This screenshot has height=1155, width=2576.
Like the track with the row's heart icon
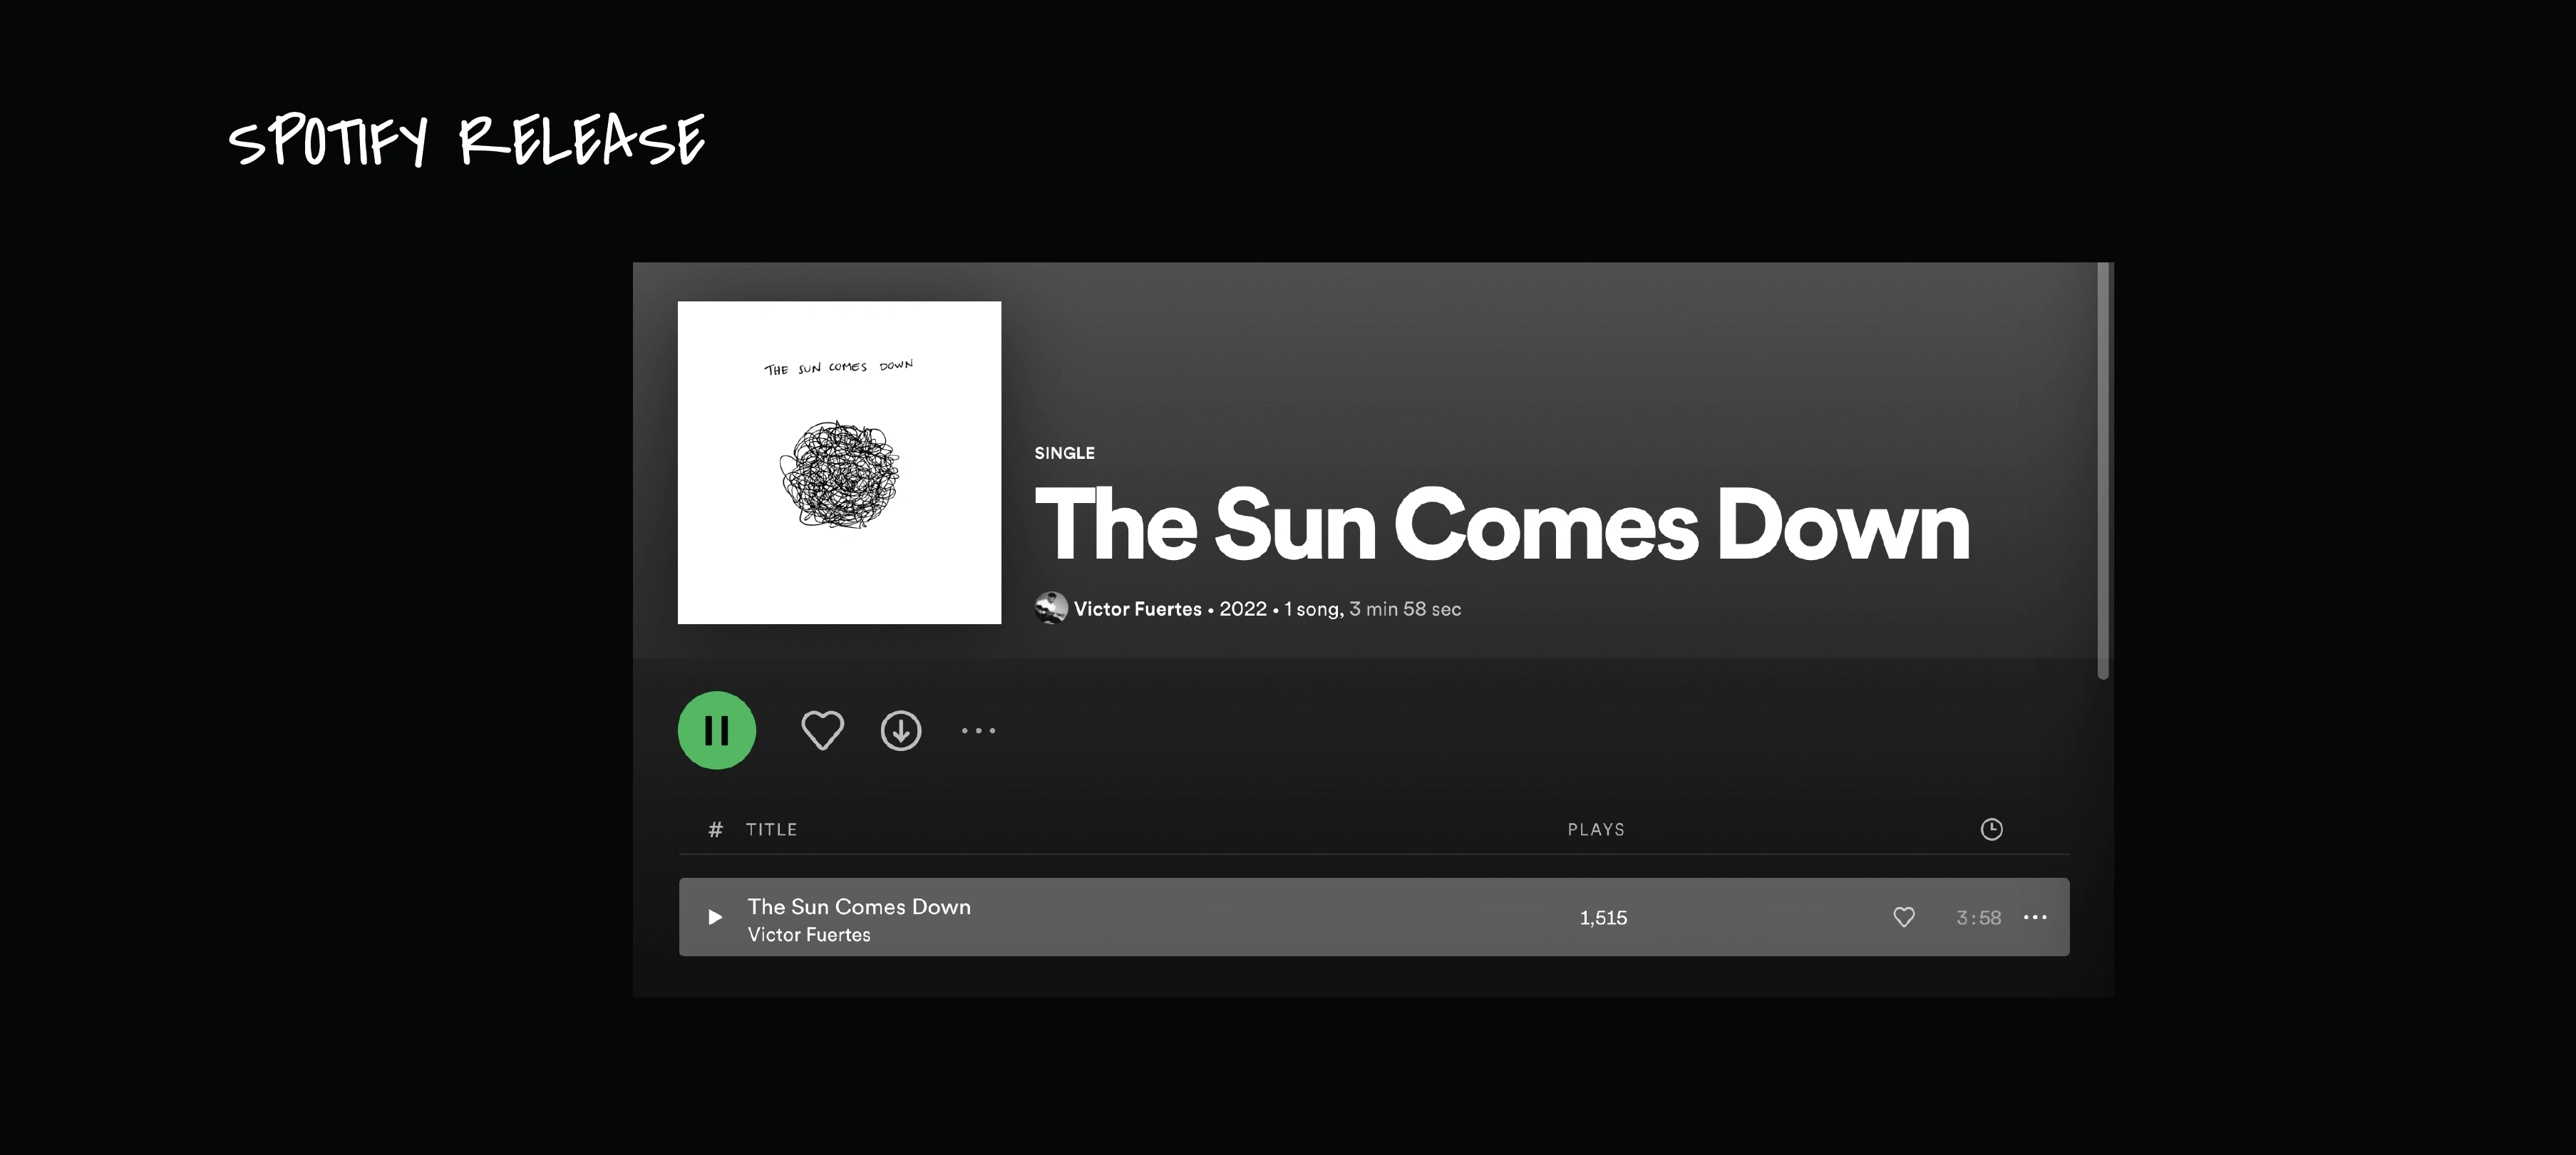(x=1904, y=917)
